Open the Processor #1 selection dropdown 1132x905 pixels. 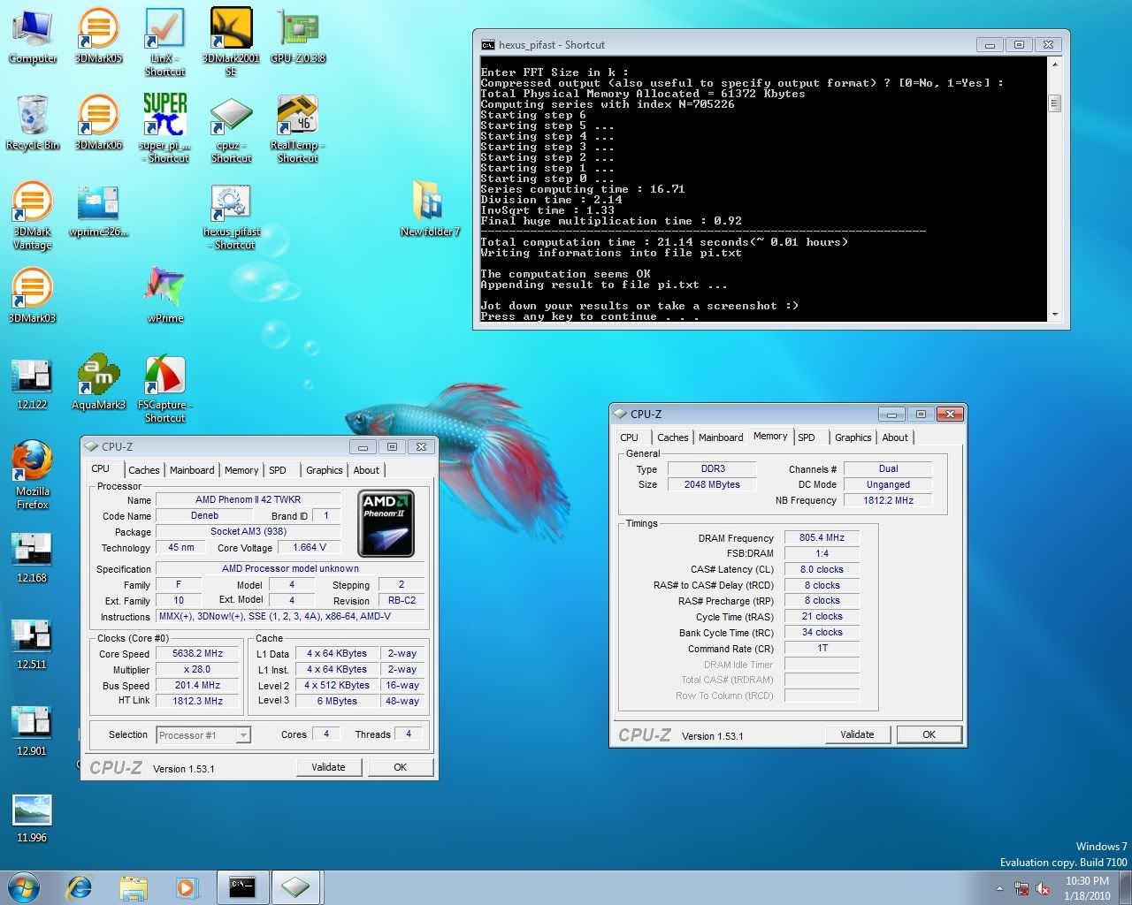click(x=203, y=734)
